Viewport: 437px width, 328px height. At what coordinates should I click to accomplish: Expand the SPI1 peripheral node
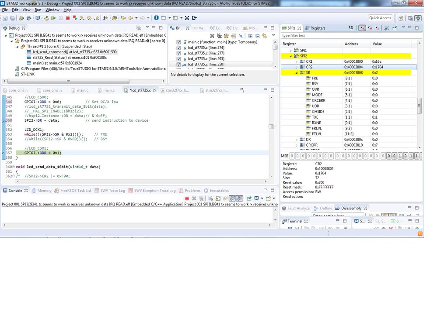(x=291, y=50)
